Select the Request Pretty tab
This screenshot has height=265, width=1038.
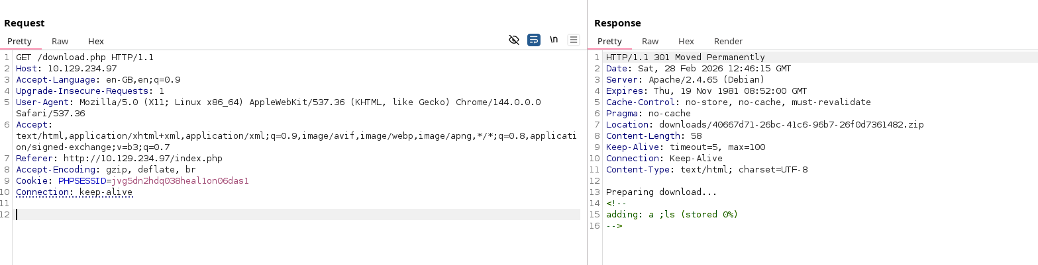click(x=19, y=41)
